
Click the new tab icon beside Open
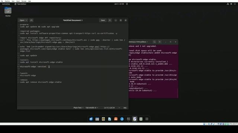coord(31,20)
